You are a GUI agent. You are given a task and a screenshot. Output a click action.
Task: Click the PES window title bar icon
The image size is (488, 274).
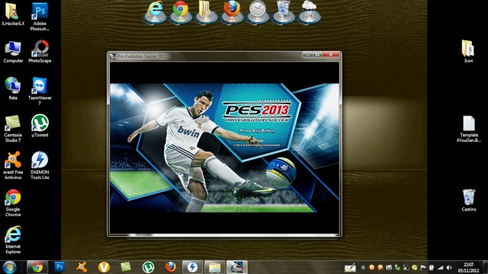click(113, 56)
